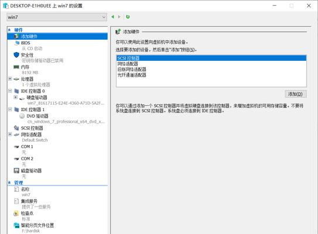Collapse the IDE 控制器 1 node
The height and width of the screenshot is (234, 318).
click(x=10, y=109)
